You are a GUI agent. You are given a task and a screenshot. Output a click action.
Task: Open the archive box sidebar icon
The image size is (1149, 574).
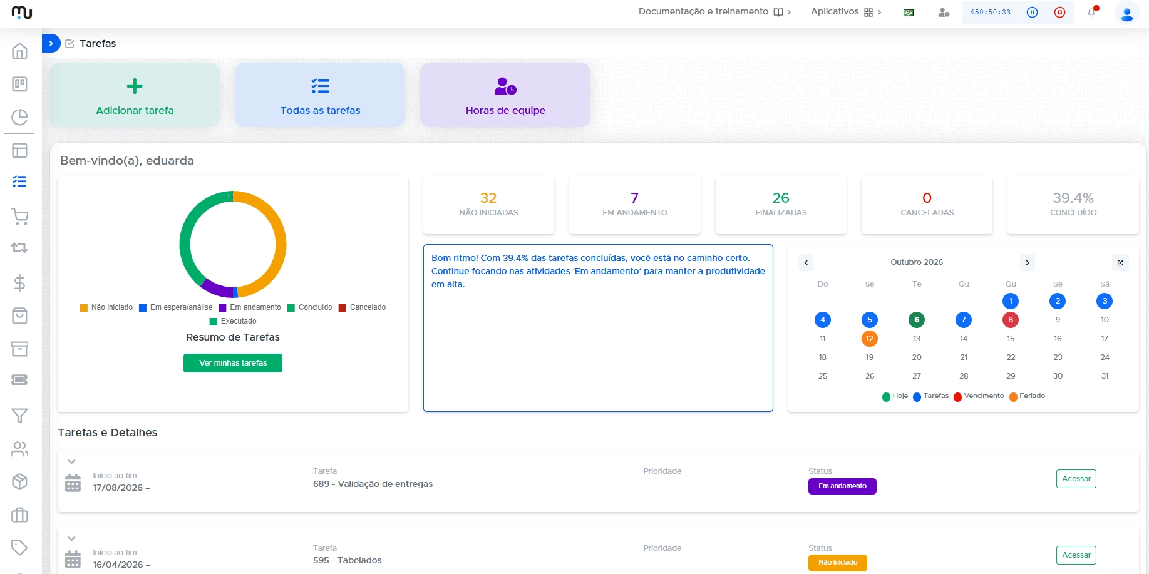pos(19,349)
